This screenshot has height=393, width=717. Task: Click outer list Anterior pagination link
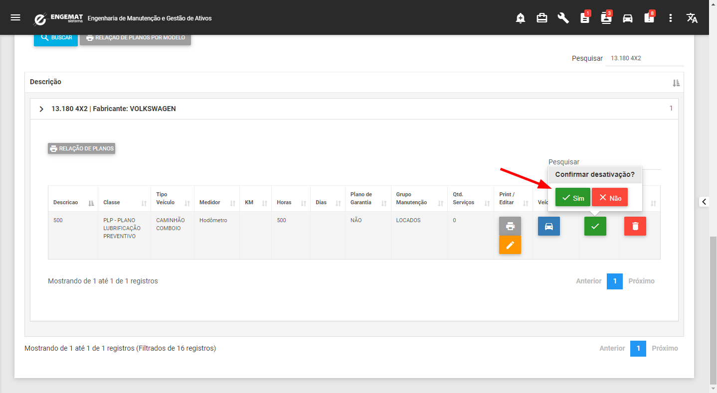click(x=612, y=348)
